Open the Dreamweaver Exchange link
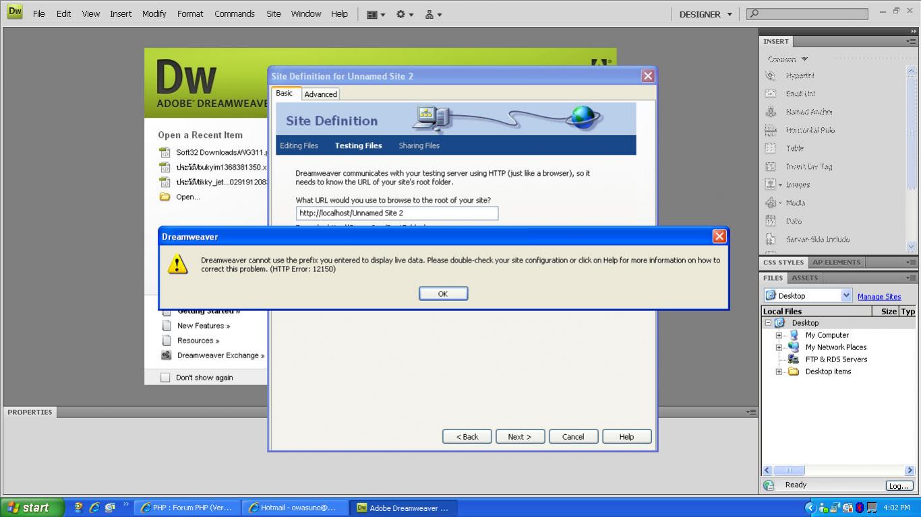 pos(220,355)
